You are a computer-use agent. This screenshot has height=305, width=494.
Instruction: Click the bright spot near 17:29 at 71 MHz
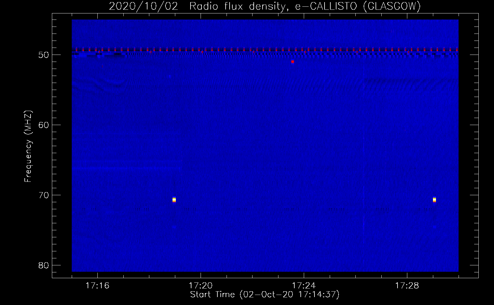(434, 200)
